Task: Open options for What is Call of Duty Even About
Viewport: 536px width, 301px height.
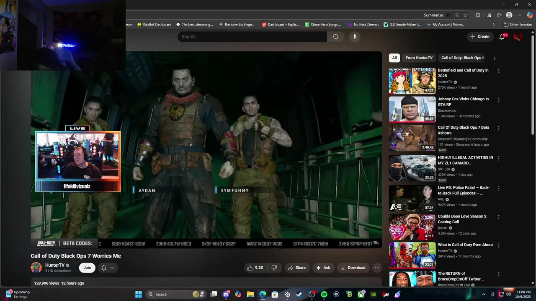Action: click(499, 246)
